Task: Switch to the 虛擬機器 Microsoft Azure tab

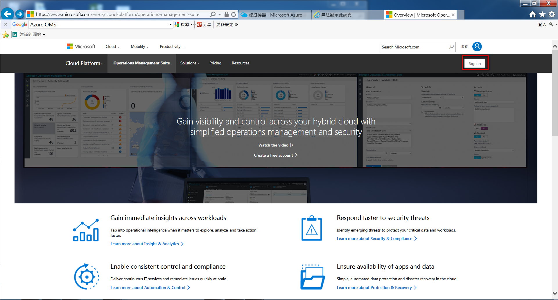Action: [x=274, y=15]
